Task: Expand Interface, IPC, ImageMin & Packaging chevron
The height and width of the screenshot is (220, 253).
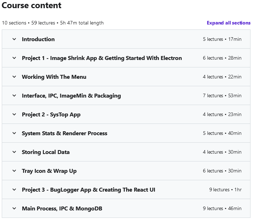Action: pos(14,95)
